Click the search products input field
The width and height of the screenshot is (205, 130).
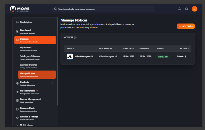point(103,9)
